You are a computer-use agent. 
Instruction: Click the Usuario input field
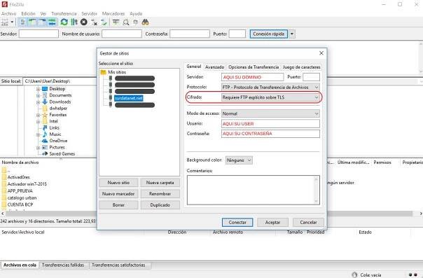click(x=270, y=124)
